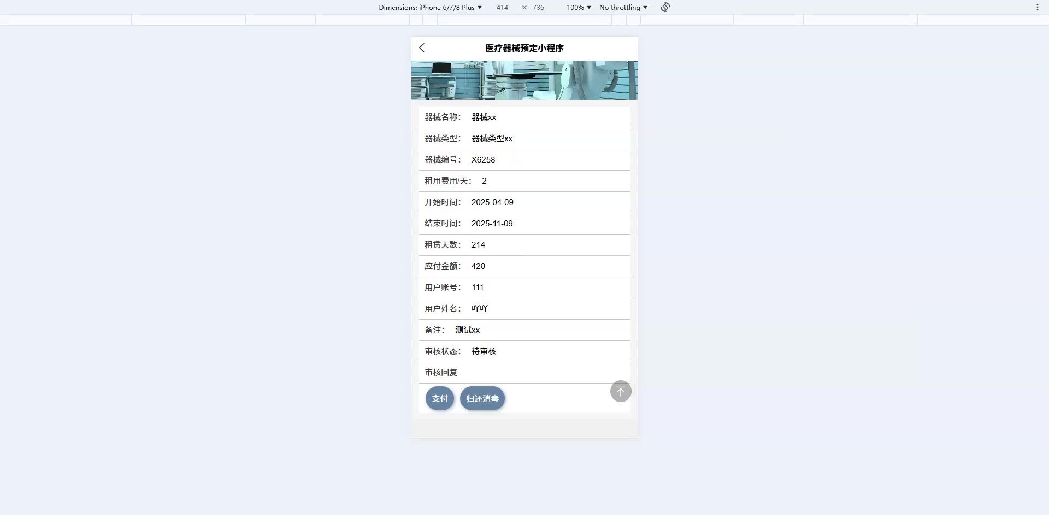Click the 审核状态 待审核 row
Image resolution: width=1049 pixels, height=515 pixels.
click(524, 351)
